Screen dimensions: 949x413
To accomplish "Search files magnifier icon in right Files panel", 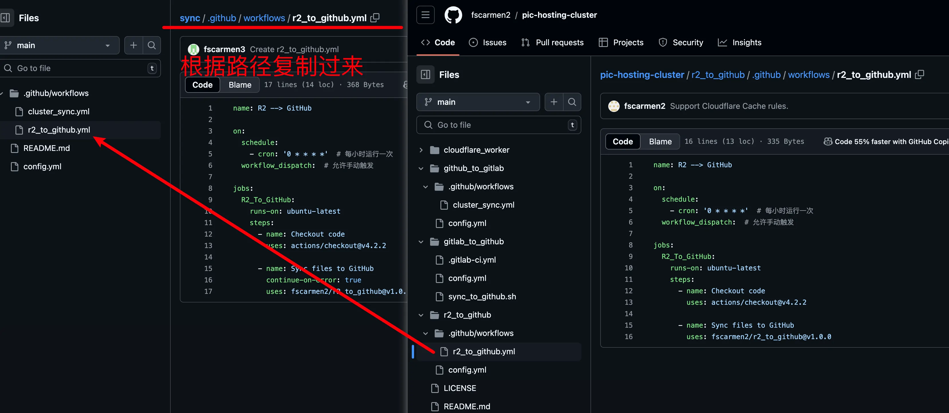I will click(572, 102).
